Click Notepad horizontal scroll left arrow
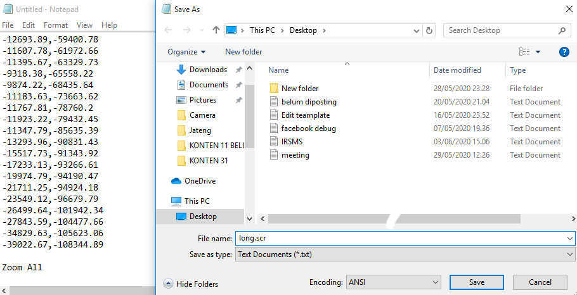577x295 pixels. [4, 291]
